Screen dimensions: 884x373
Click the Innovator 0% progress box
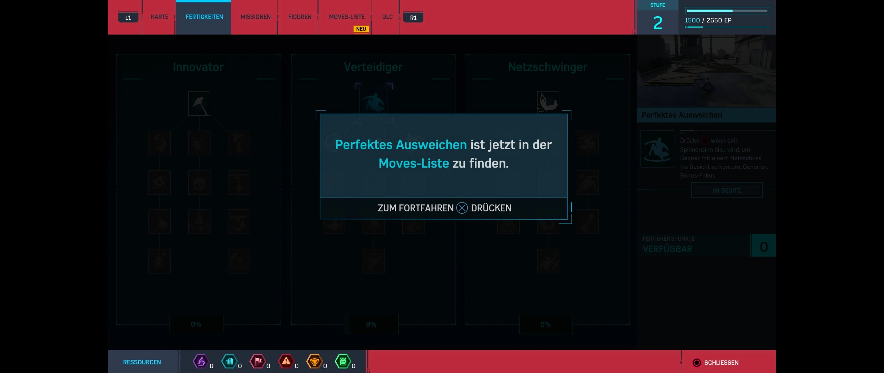tap(196, 324)
